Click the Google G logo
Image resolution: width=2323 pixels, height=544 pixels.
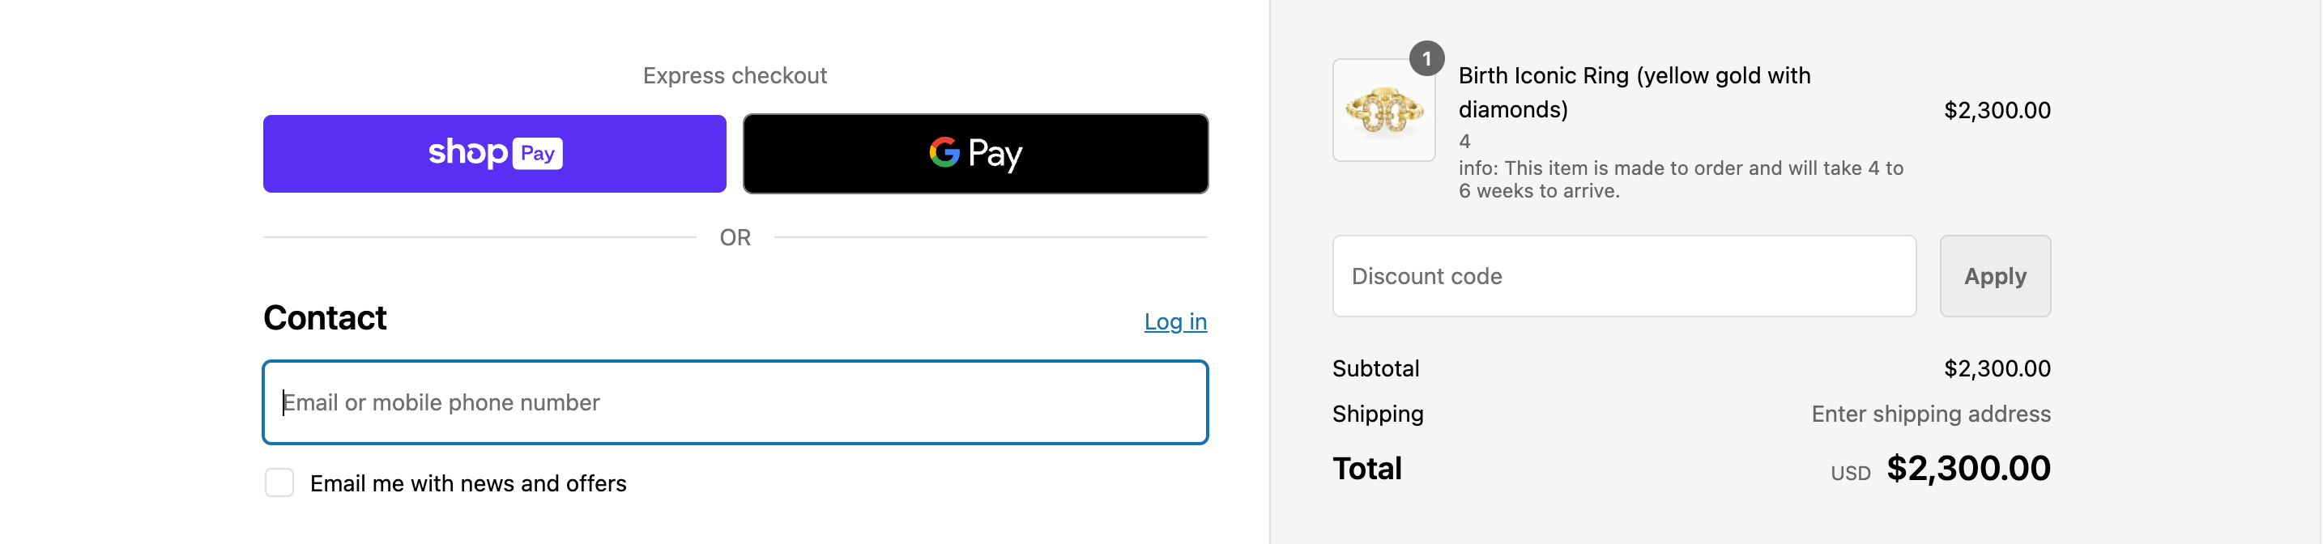click(944, 152)
